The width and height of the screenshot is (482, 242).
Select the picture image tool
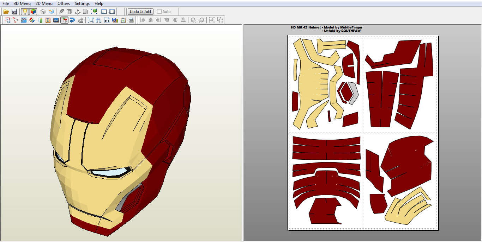[56, 20]
